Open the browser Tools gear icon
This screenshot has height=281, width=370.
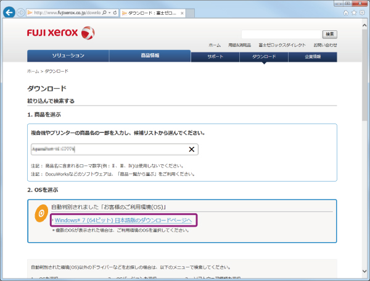[363, 13]
